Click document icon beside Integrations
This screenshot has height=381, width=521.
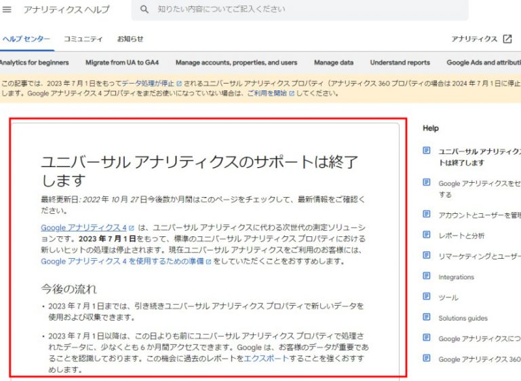427,276
